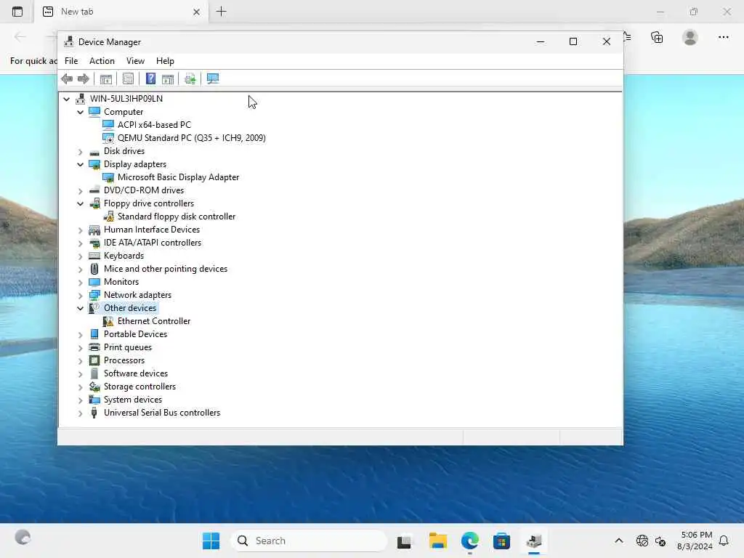Click the Update device driver toolbar icon

[190, 78]
